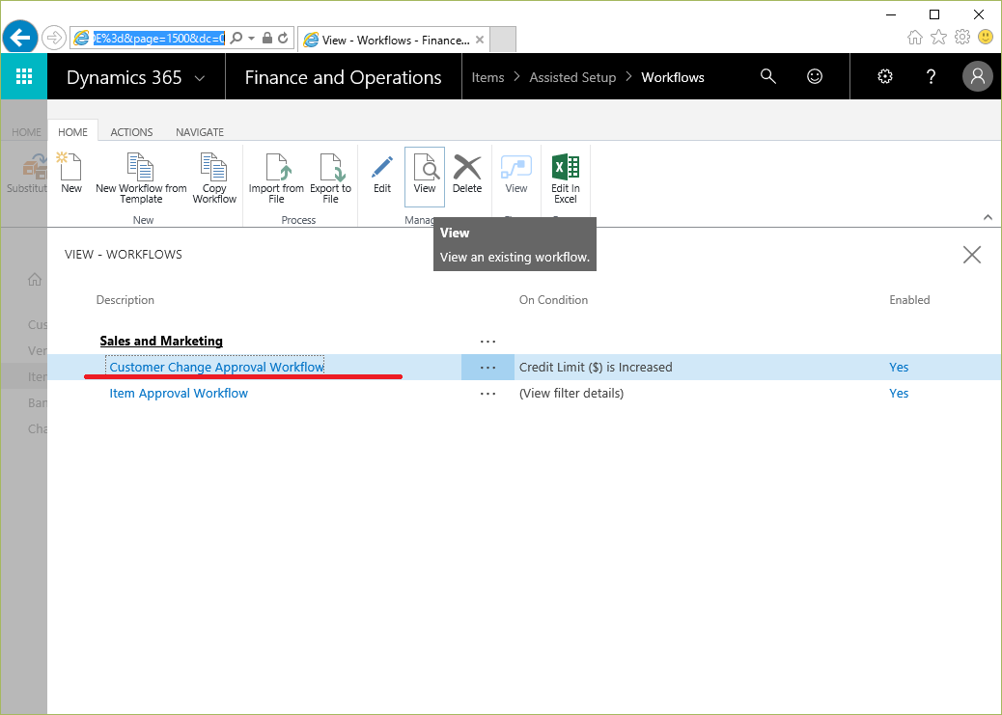Click the Items breadcrumb
This screenshot has width=1002, height=715.
point(487,77)
